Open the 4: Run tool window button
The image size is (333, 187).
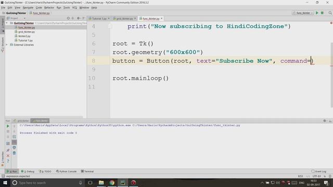(12, 171)
